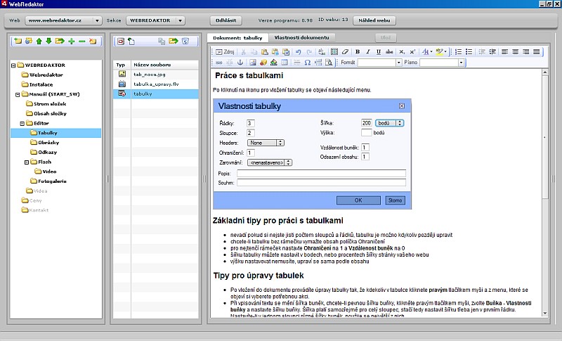Image resolution: width=562 pixels, height=341 pixels.
Task: Toggle underline formatting button
Action: [x=379, y=51]
